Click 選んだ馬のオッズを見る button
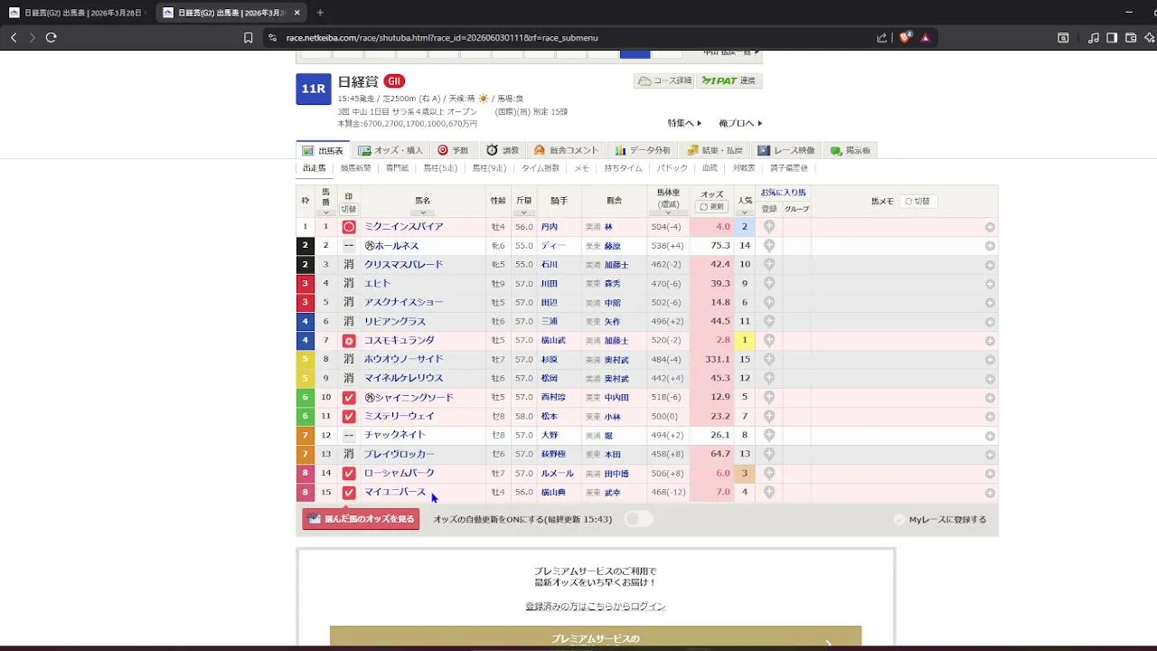This screenshot has width=1157, height=651. [x=361, y=519]
